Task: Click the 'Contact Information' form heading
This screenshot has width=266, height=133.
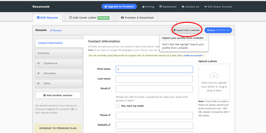Action: [104, 41]
